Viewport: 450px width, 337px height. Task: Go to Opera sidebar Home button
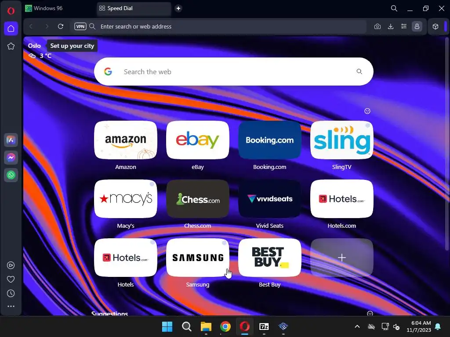point(11,29)
